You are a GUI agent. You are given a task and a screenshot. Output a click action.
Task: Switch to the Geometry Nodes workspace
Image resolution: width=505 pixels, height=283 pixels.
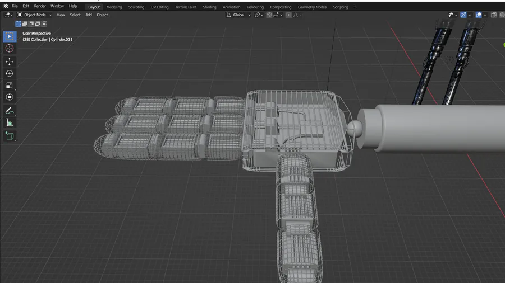(312, 7)
